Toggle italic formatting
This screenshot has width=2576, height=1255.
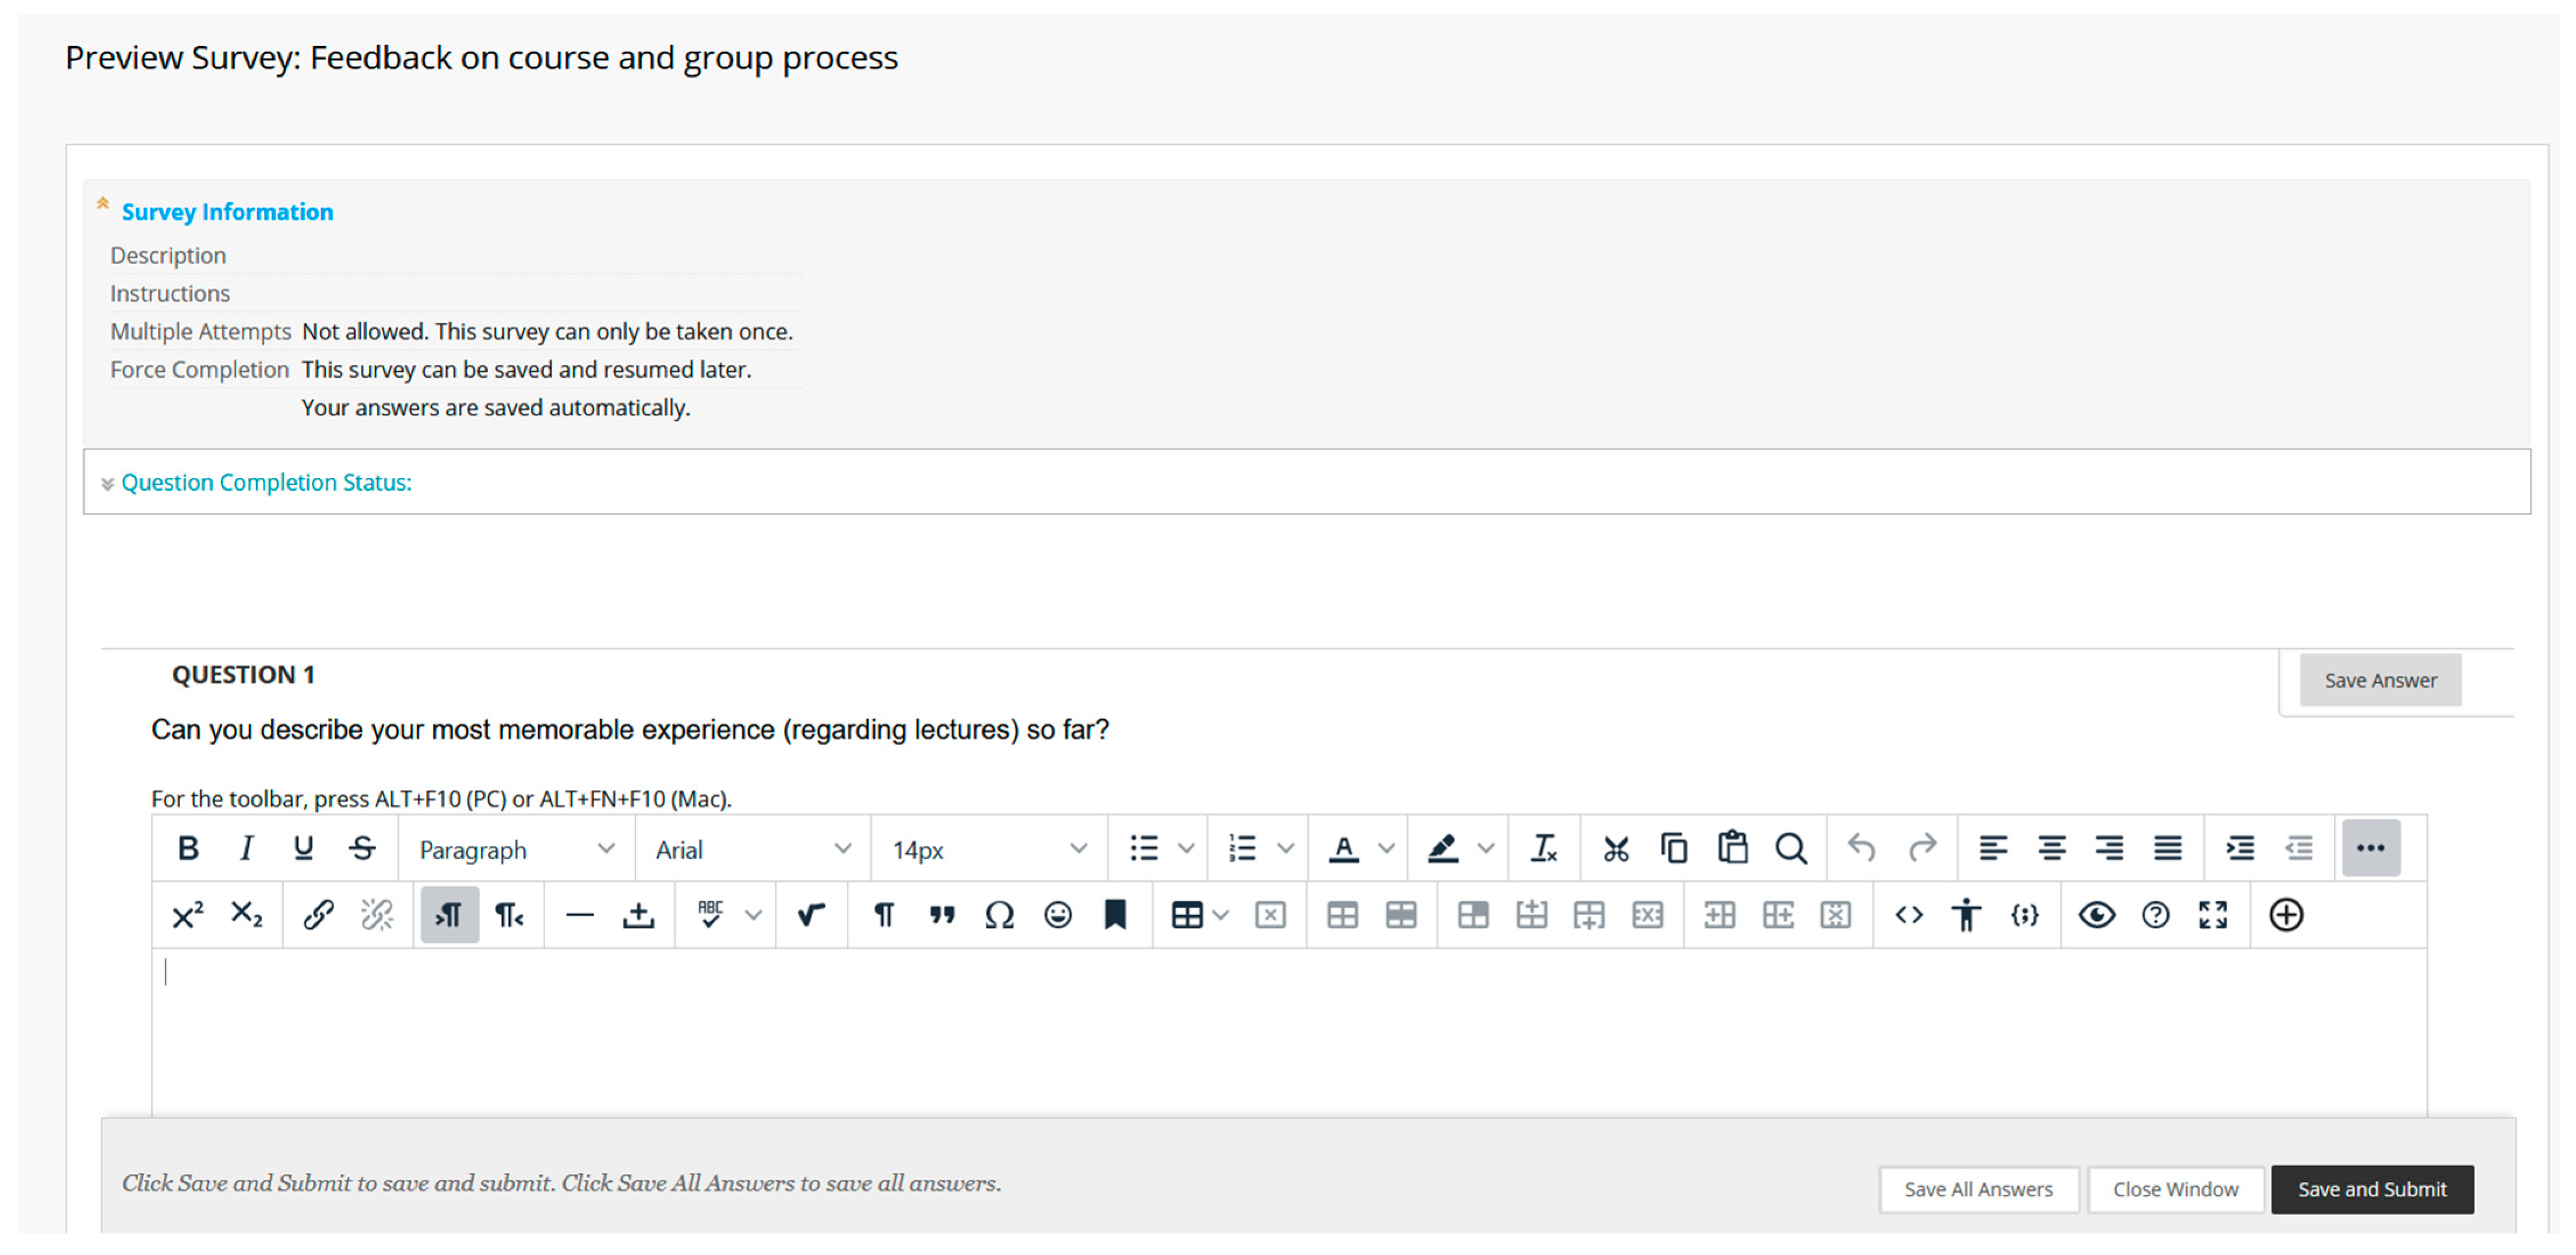[x=245, y=849]
